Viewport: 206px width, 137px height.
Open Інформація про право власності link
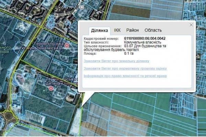tap(125, 76)
